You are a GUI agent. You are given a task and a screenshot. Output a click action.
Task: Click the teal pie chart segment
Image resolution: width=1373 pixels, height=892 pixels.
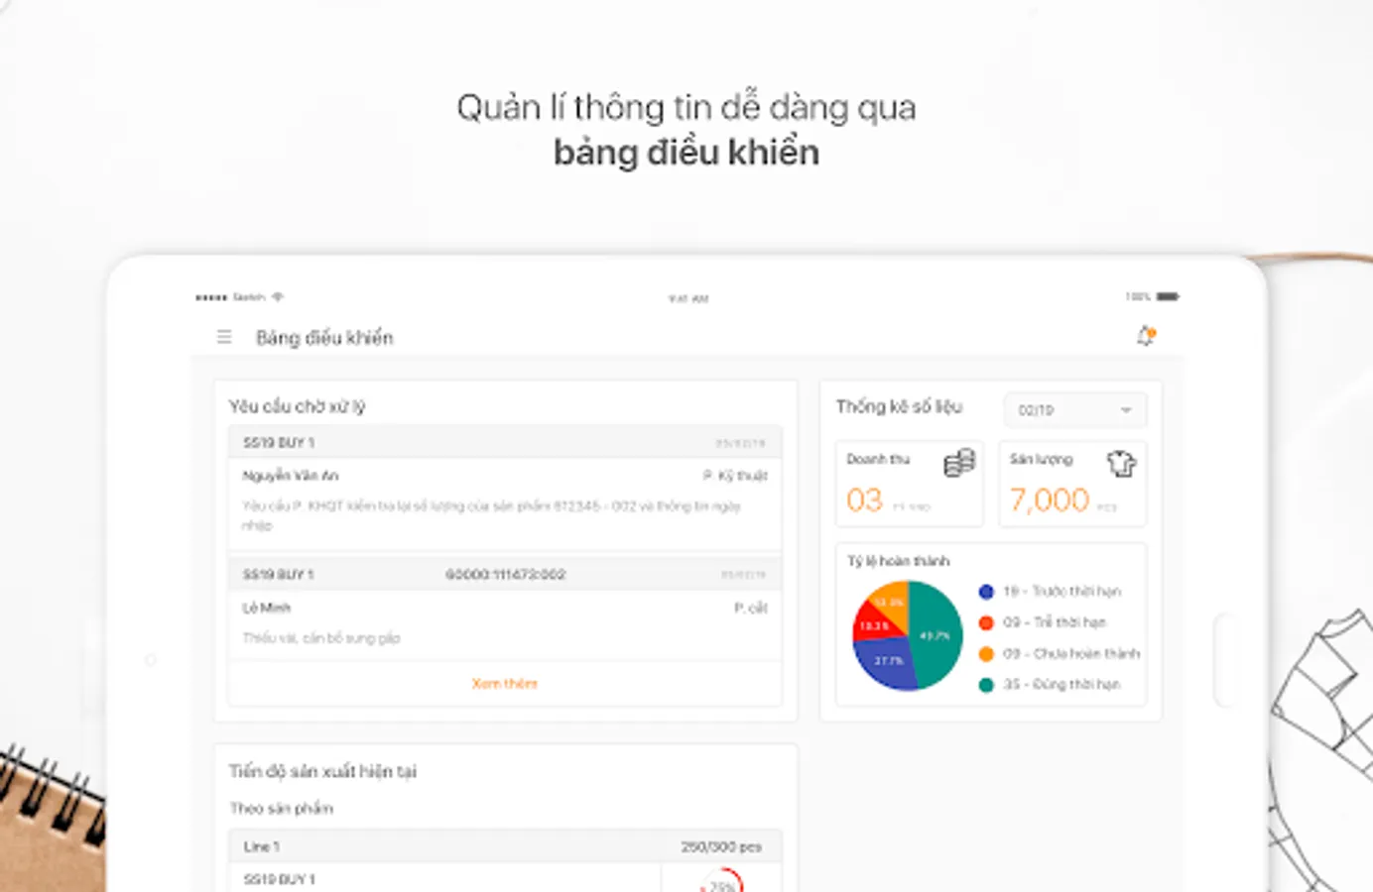(x=937, y=634)
